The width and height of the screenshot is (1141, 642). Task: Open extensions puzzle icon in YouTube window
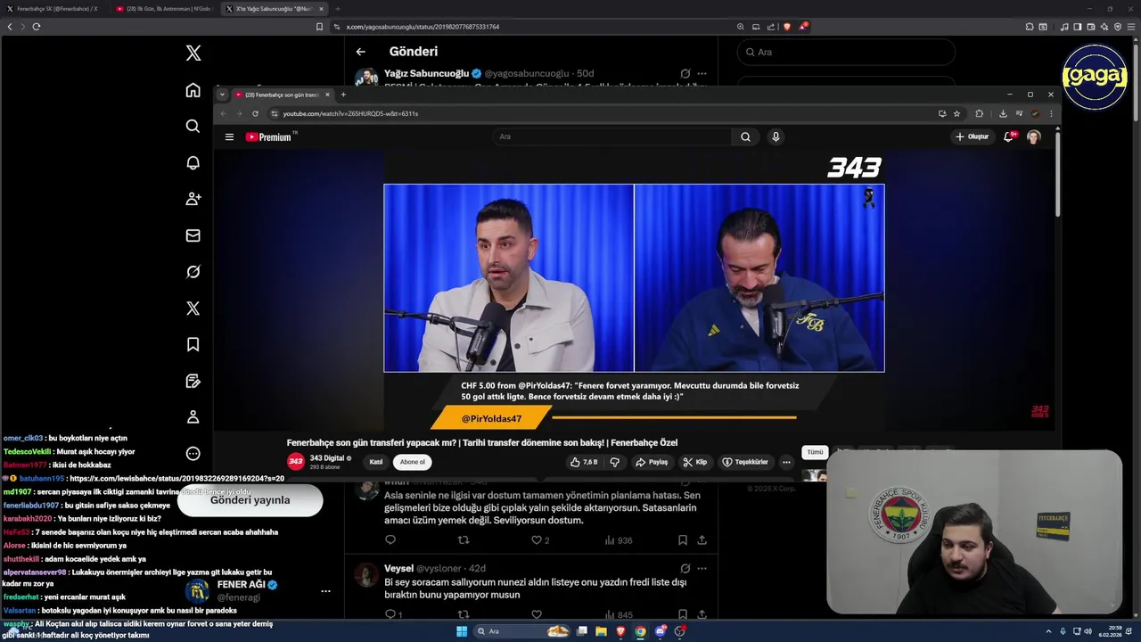(979, 113)
